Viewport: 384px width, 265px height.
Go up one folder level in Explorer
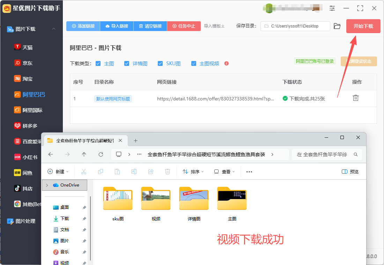pos(84,154)
